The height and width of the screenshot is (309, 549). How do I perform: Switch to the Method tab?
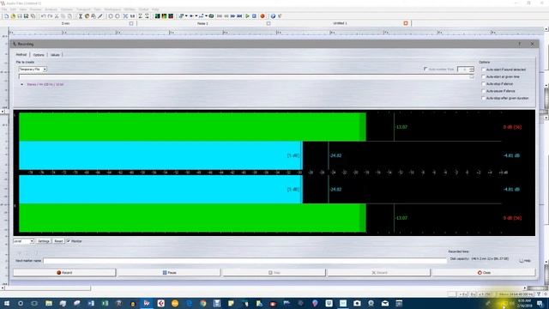tap(21, 55)
